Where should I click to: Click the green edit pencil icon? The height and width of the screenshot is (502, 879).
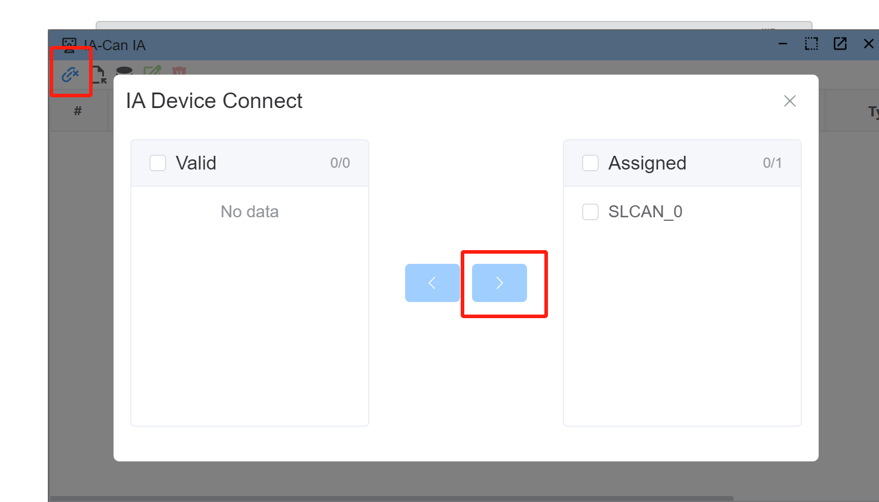152,70
